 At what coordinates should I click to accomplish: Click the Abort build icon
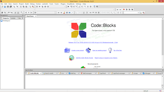[x=48, y=7]
